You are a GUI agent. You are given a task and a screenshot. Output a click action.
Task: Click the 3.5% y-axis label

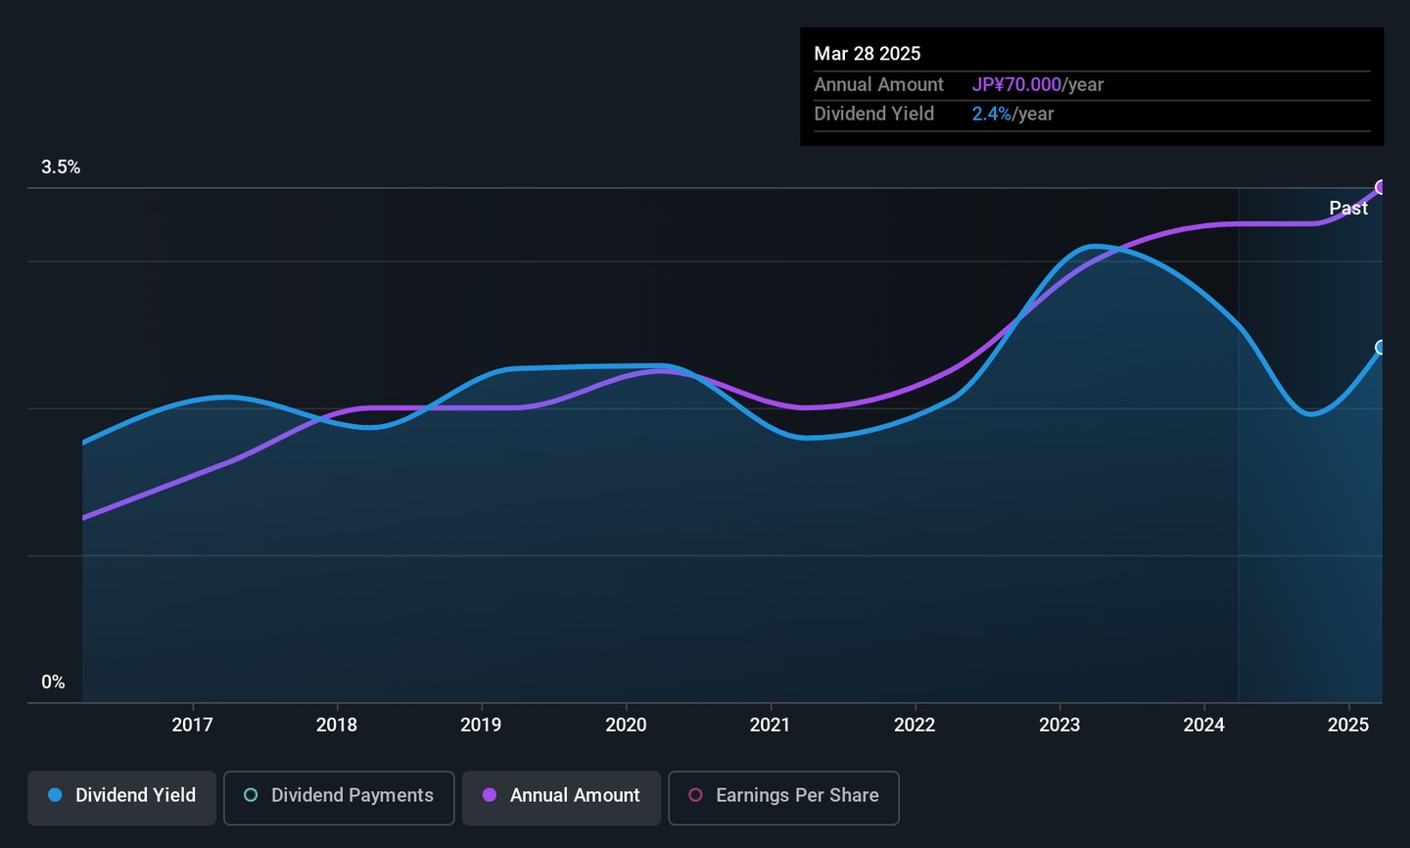(x=61, y=167)
